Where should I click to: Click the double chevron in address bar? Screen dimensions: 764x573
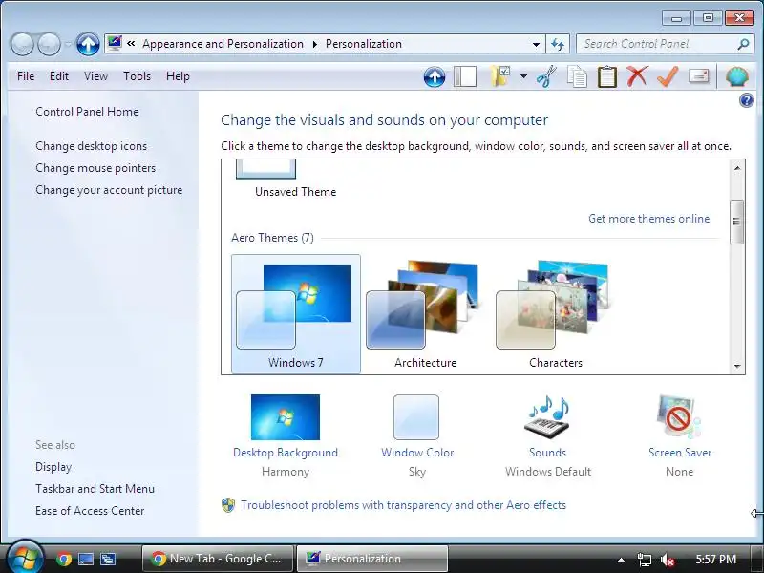tap(131, 44)
